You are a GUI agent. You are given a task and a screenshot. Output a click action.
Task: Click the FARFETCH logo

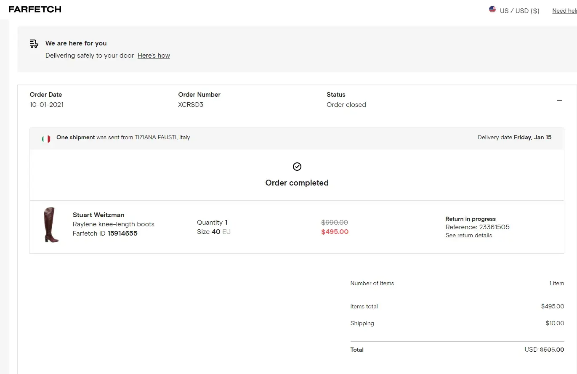point(35,9)
